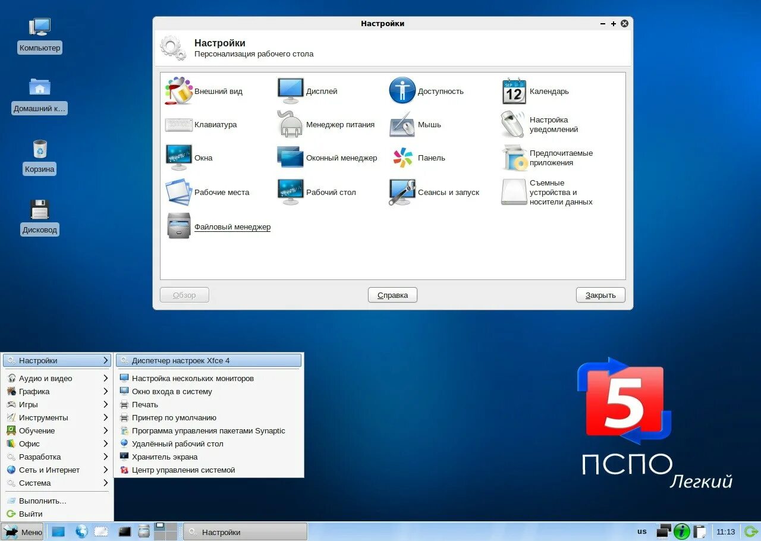Expand the Система submenu

coord(36,483)
